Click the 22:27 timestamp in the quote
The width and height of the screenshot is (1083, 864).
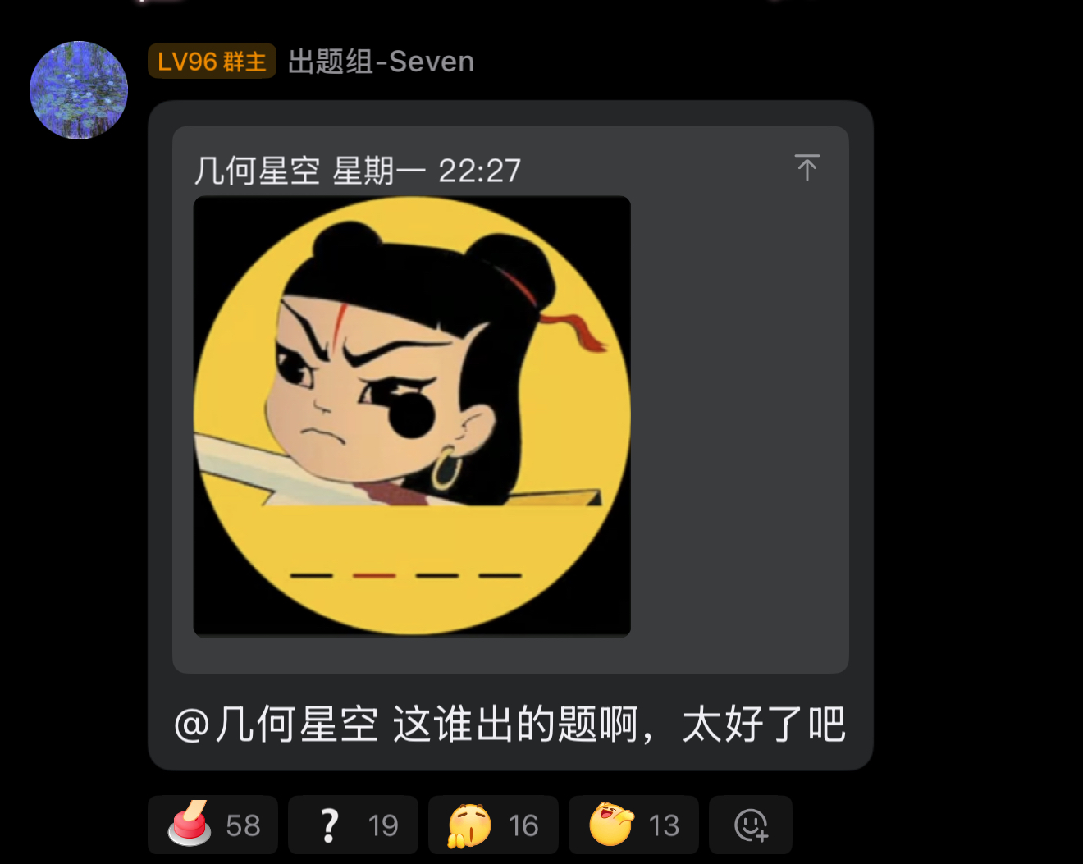[480, 171]
